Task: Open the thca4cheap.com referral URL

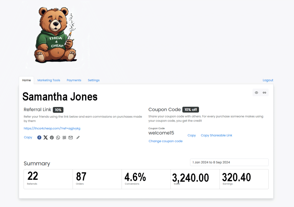Action: 52,128
